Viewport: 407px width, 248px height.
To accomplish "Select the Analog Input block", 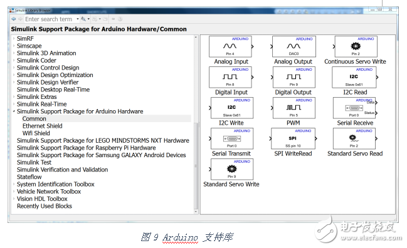I will [x=231, y=46].
